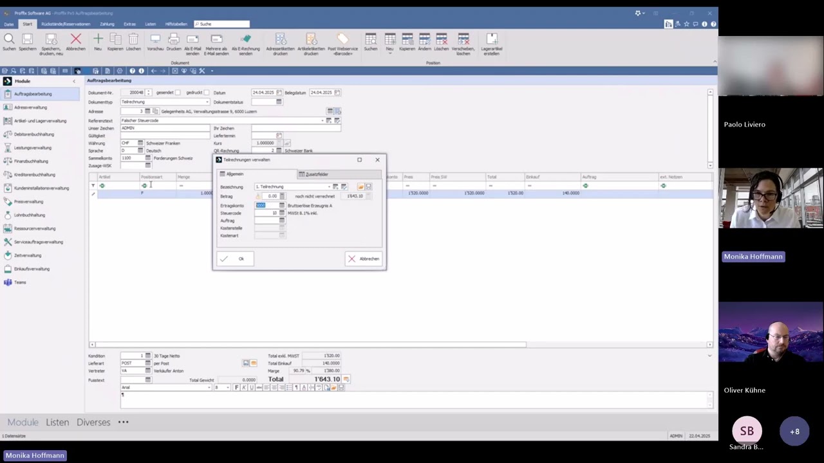The image size is (824, 463).
Task: Open Lohnbuchhaltung module in sidebar
Action: point(30,215)
